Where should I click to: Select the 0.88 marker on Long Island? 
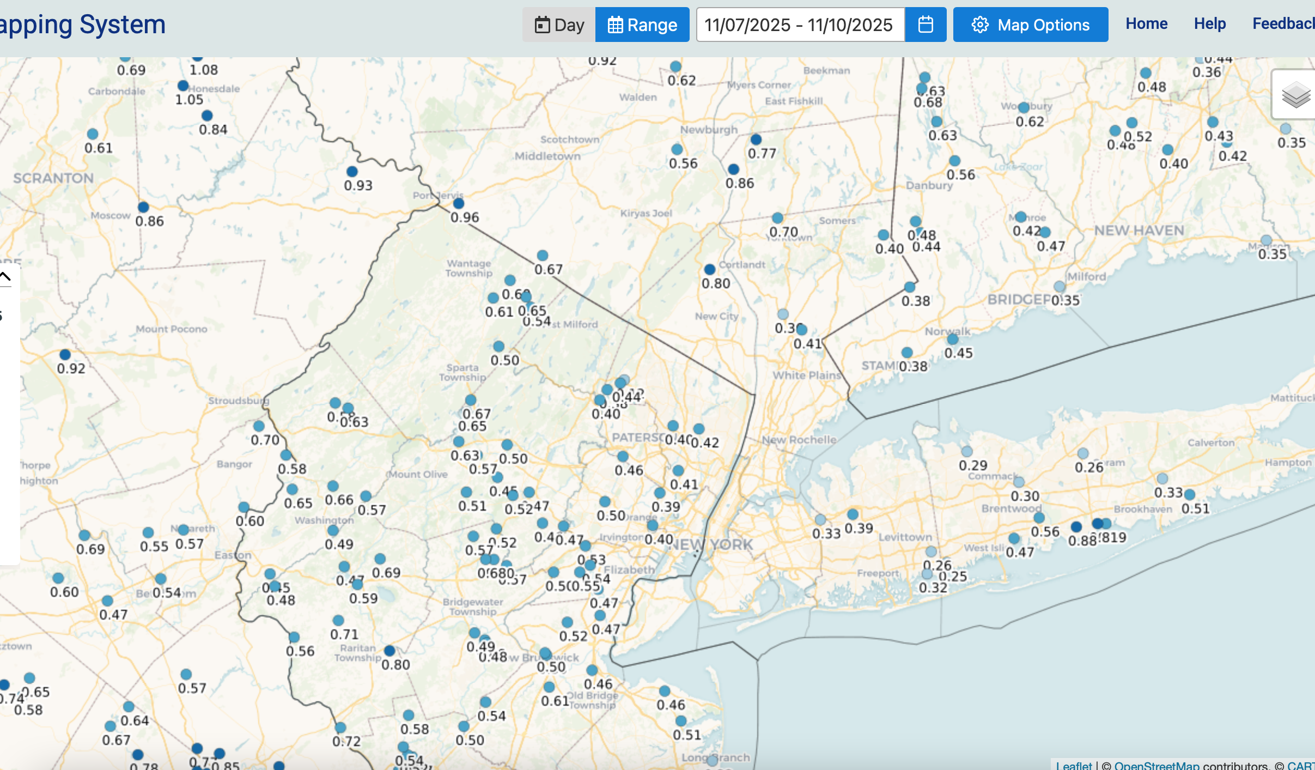[x=1076, y=526]
